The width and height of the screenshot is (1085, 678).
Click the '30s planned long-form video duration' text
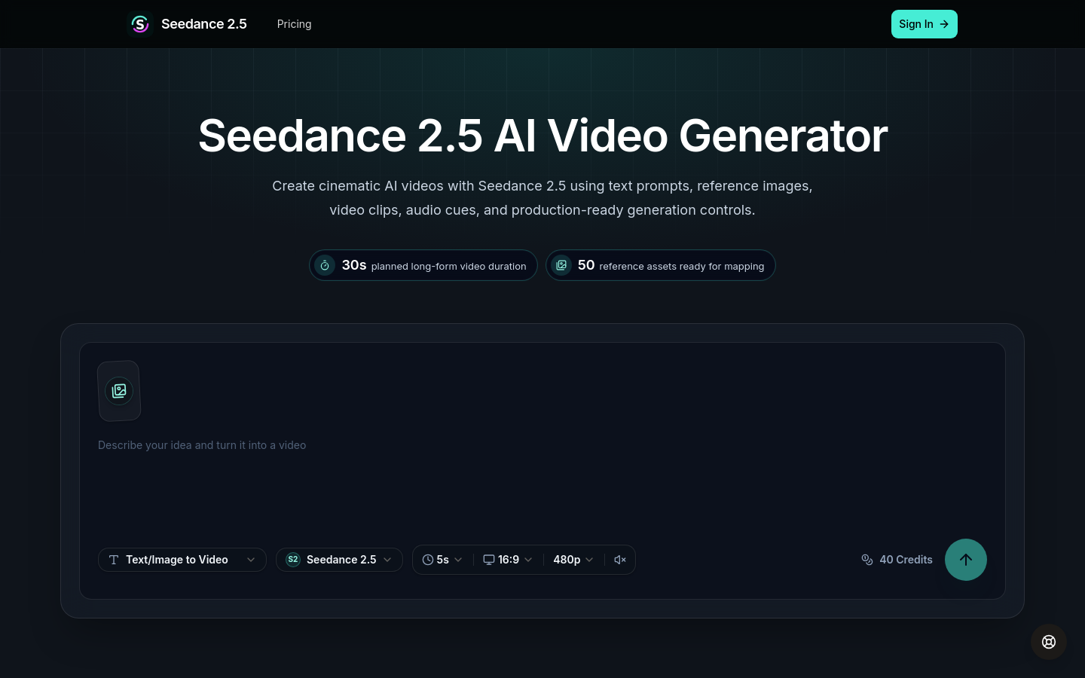tap(434, 265)
